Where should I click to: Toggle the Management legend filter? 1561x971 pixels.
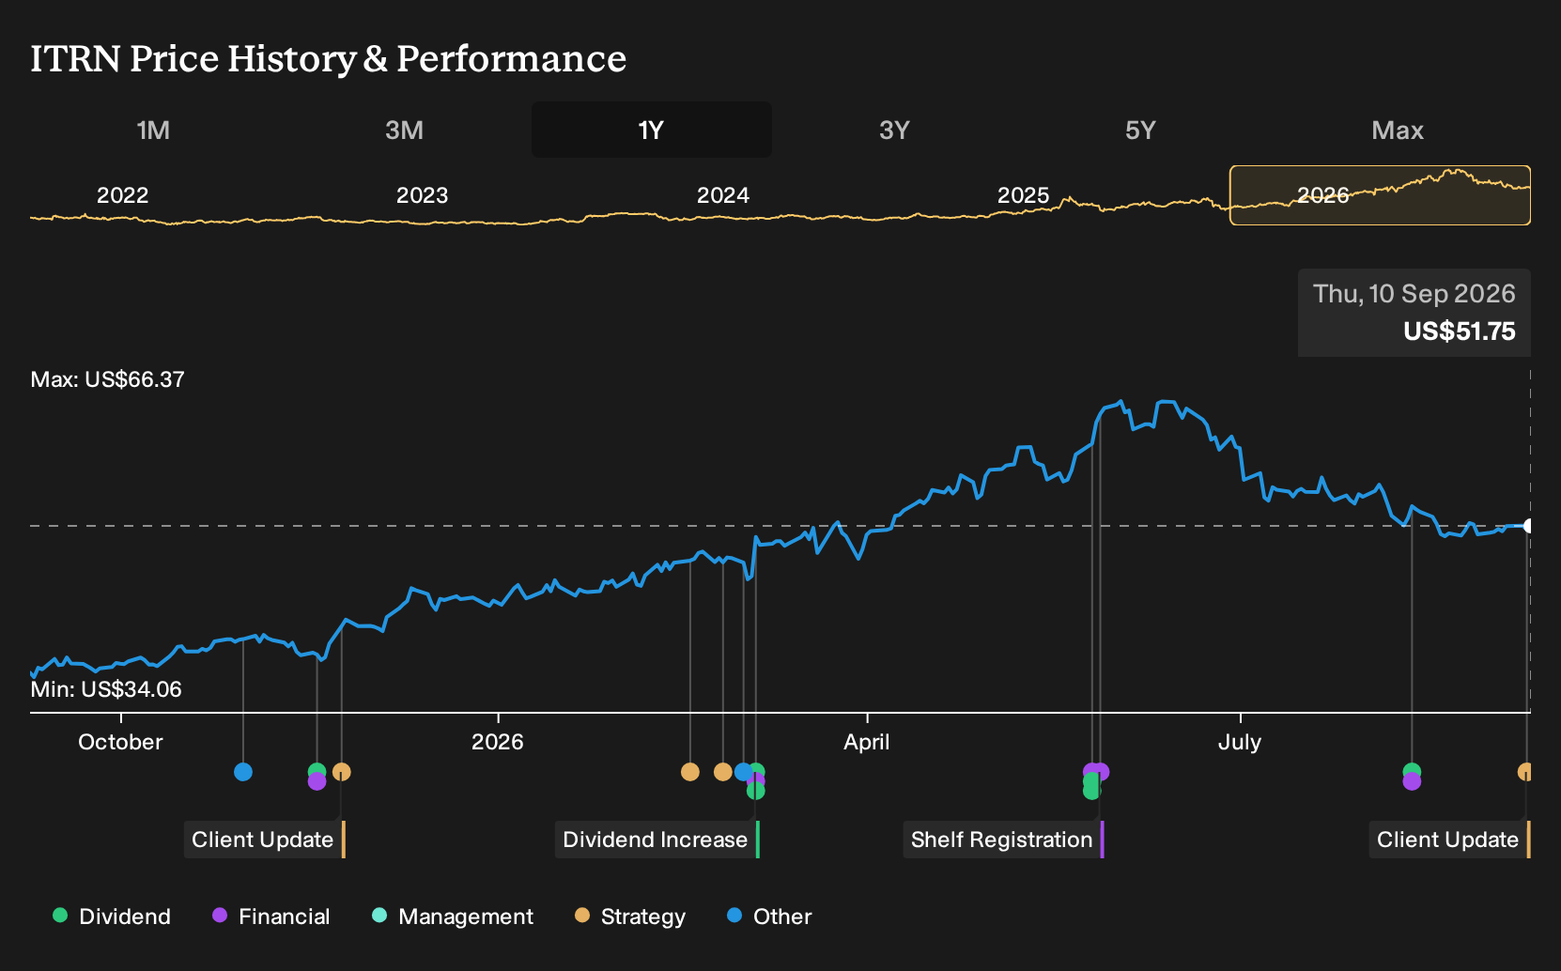coord(452,917)
